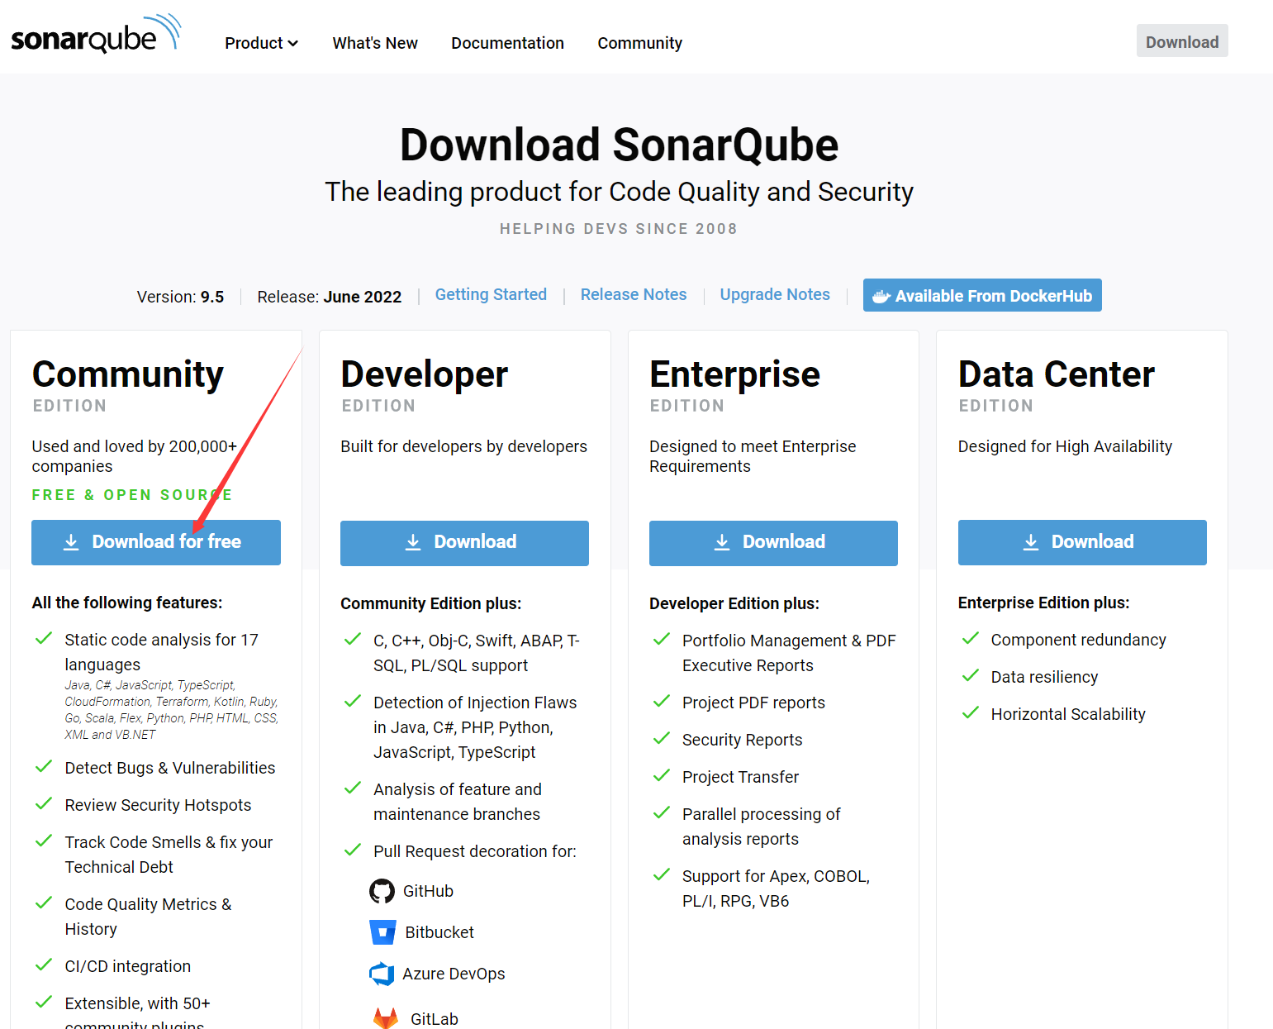The width and height of the screenshot is (1273, 1029).
Task: Click the Developer edition heading
Action: (x=425, y=374)
